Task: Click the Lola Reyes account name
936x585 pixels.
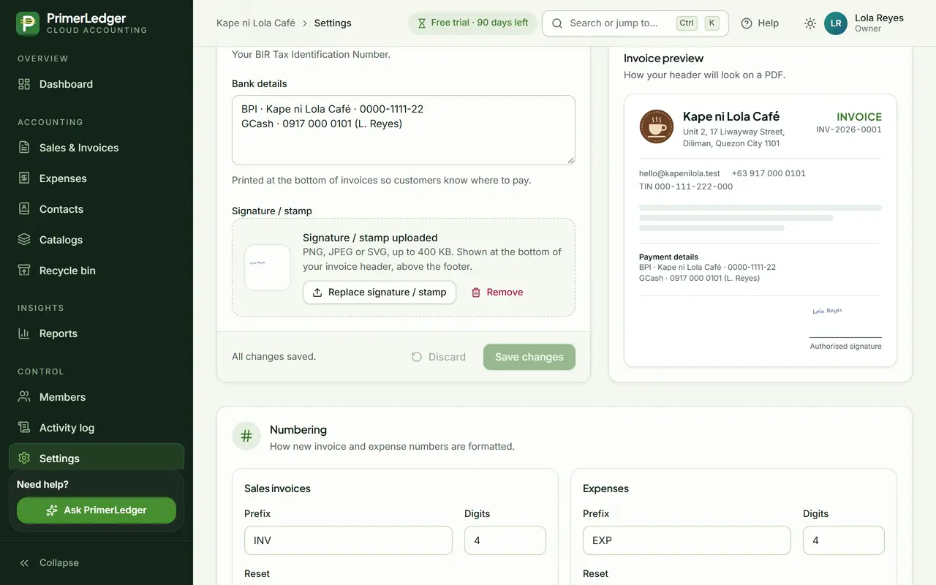Action: coord(879,18)
